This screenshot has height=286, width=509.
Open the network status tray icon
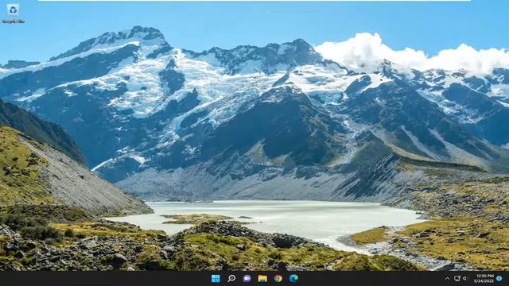[x=457, y=278]
